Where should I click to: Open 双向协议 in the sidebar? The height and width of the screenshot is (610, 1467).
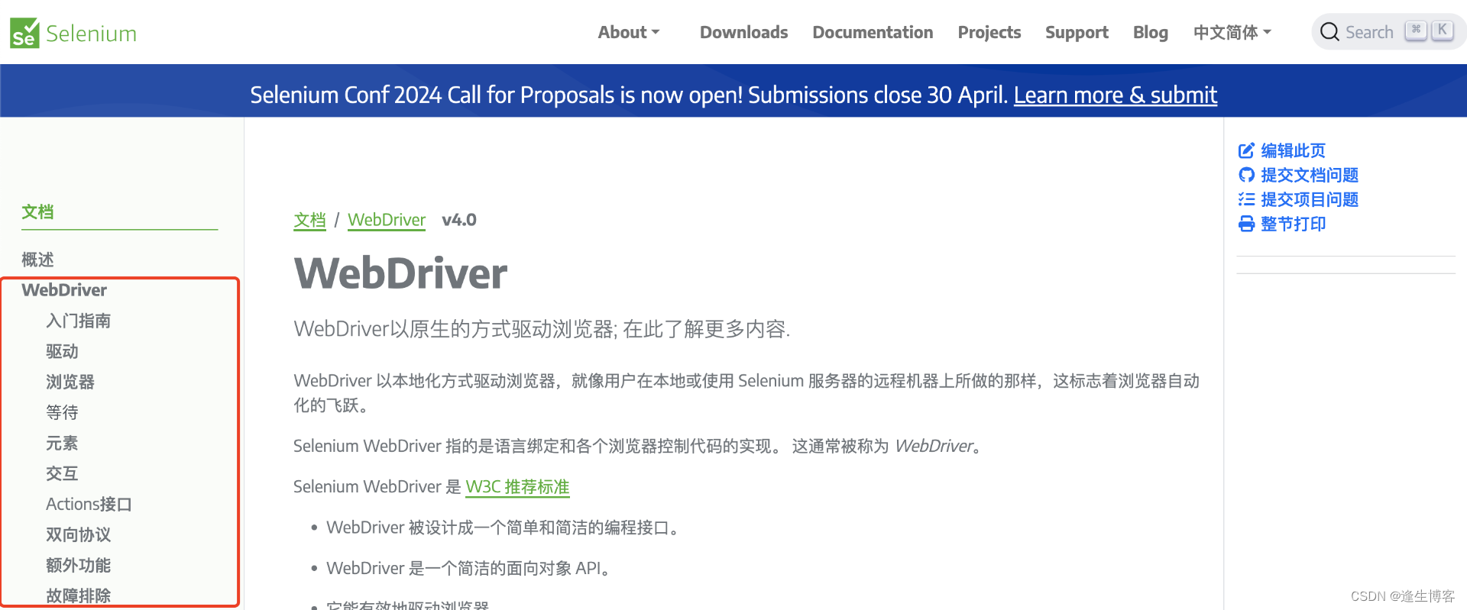tap(78, 534)
